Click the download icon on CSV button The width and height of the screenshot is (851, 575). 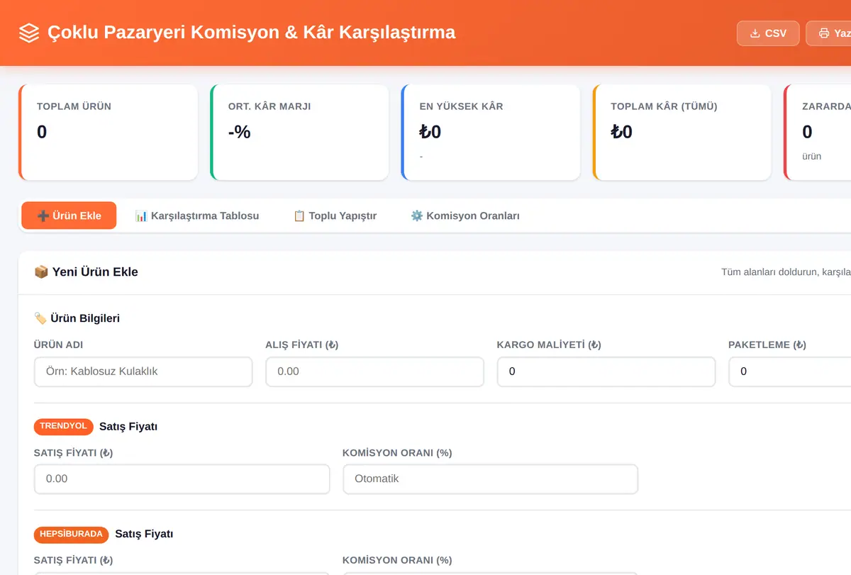point(755,33)
